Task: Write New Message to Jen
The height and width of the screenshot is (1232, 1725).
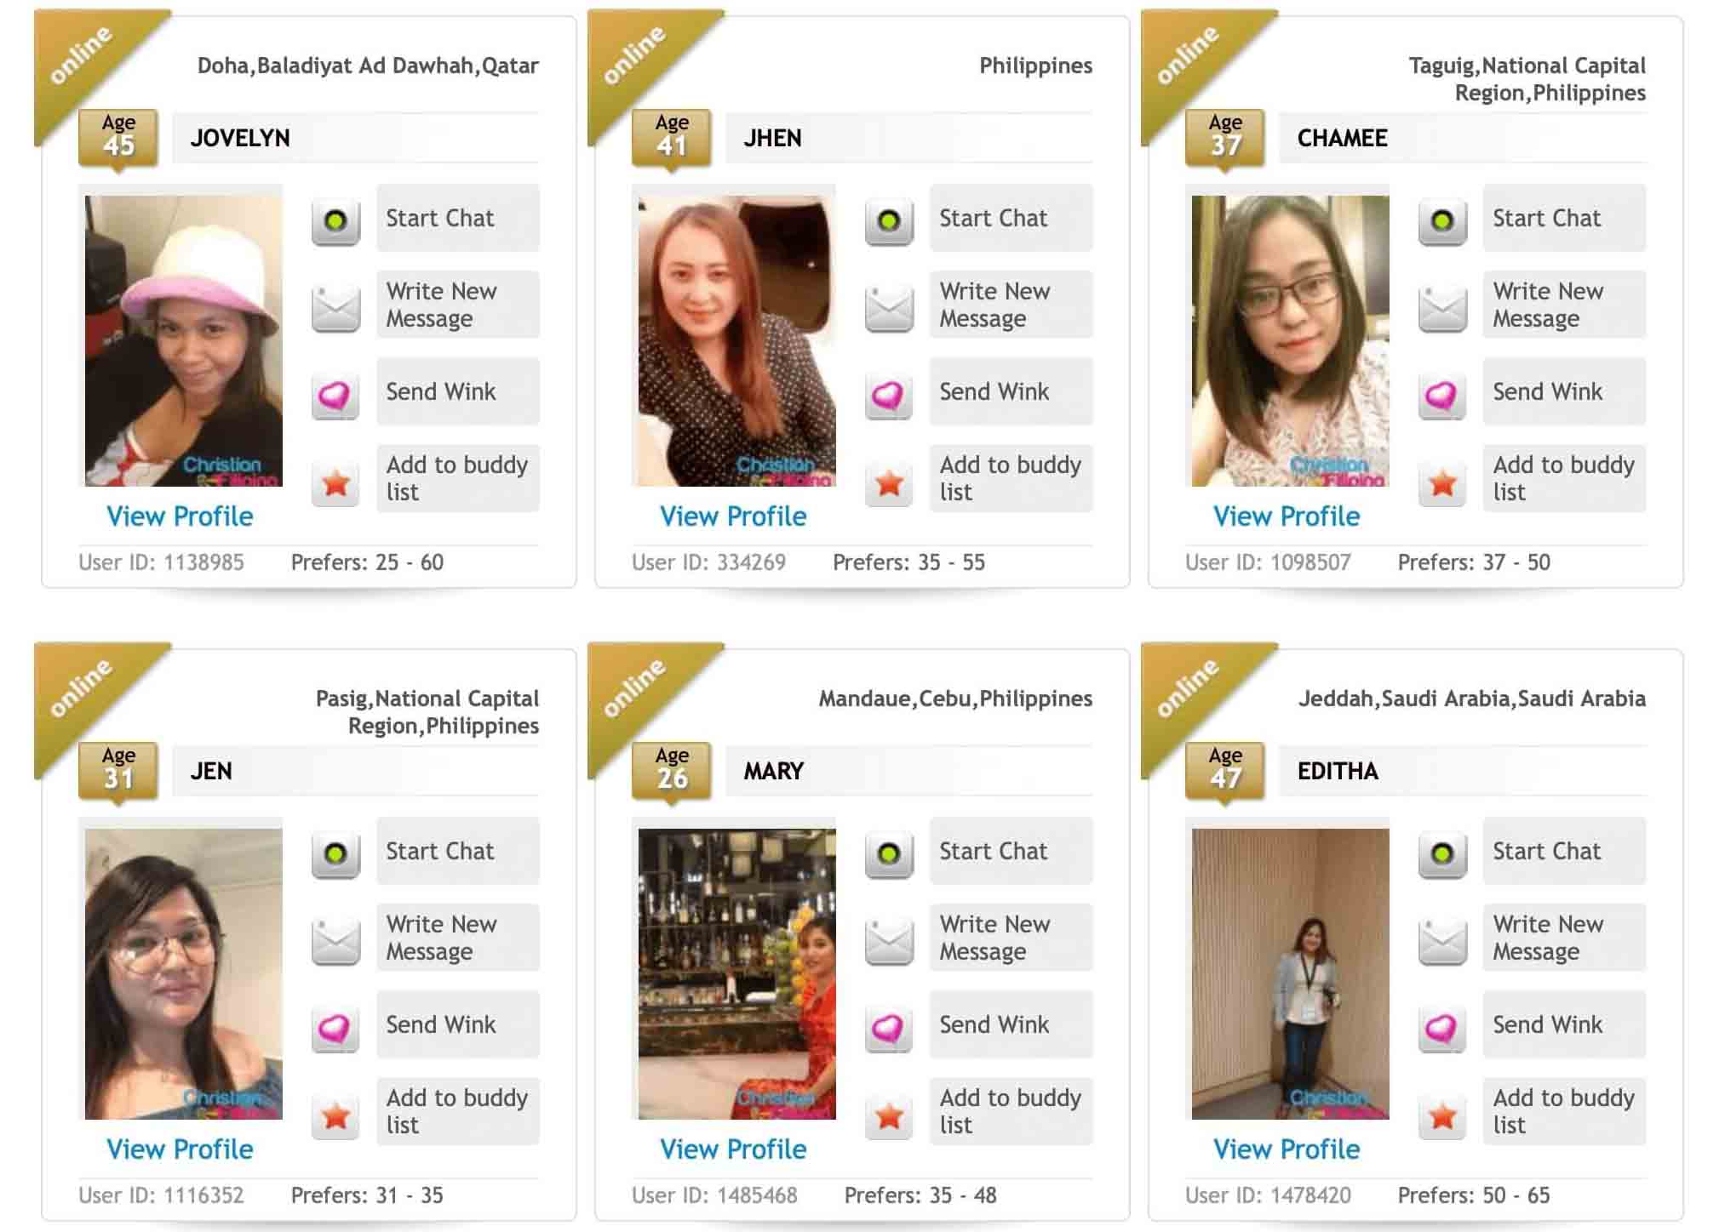Action: click(x=458, y=938)
